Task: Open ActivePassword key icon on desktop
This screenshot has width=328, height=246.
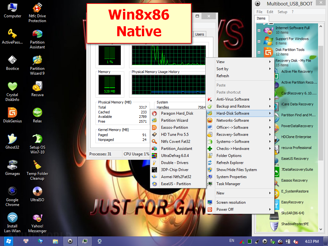Action: (12, 37)
